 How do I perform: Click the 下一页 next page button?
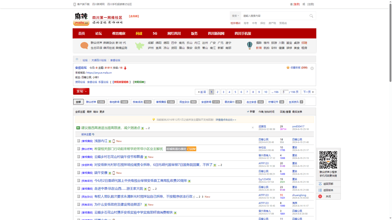[308, 92]
